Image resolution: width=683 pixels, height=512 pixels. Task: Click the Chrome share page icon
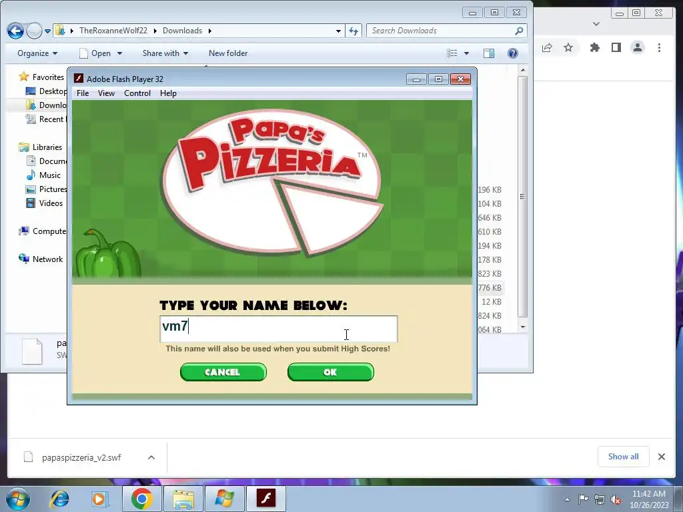(547, 47)
